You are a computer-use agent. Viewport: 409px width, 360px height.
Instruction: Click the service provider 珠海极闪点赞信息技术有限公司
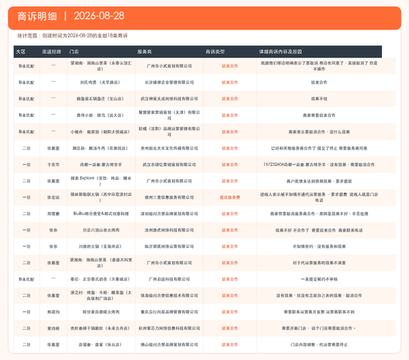[x=169, y=295]
